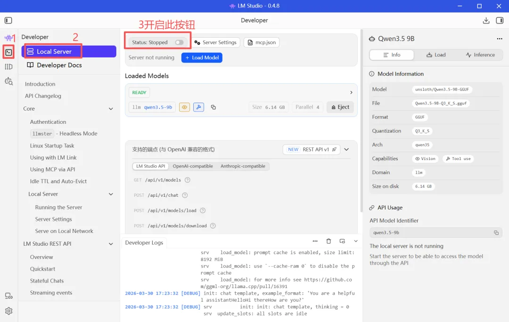Open the API Changelog docs page
The image size is (509, 322).
(x=43, y=96)
